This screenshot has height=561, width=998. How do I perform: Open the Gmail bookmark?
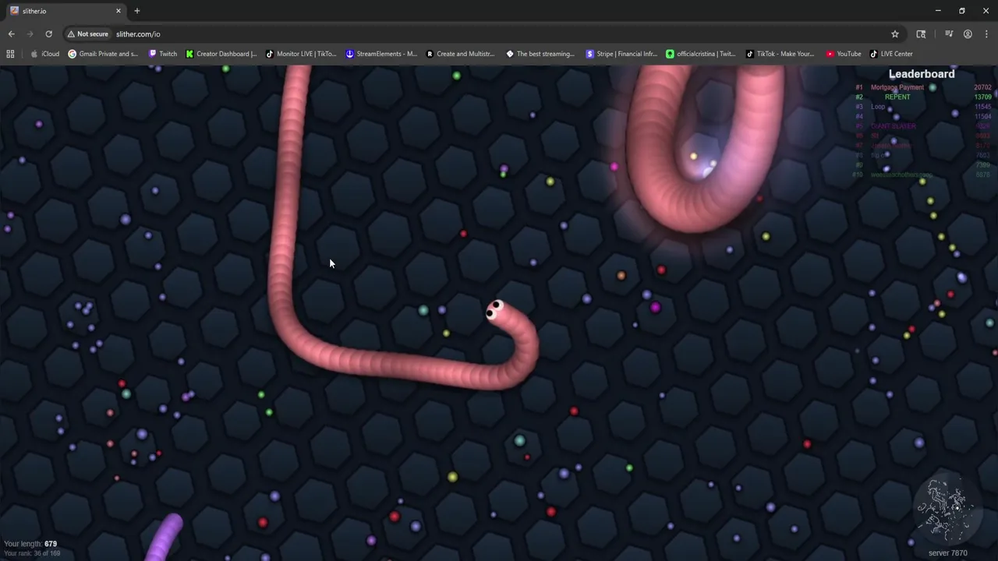click(x=103, y=54)
